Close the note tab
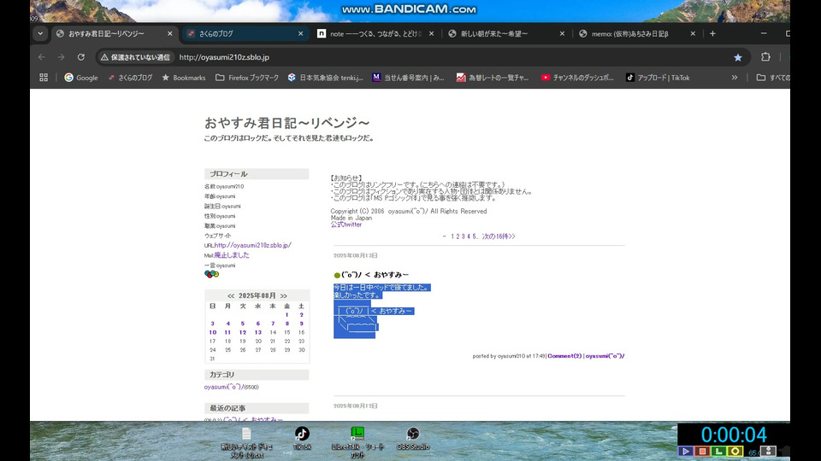The image size is (821, 461). (x=431, y=33)
